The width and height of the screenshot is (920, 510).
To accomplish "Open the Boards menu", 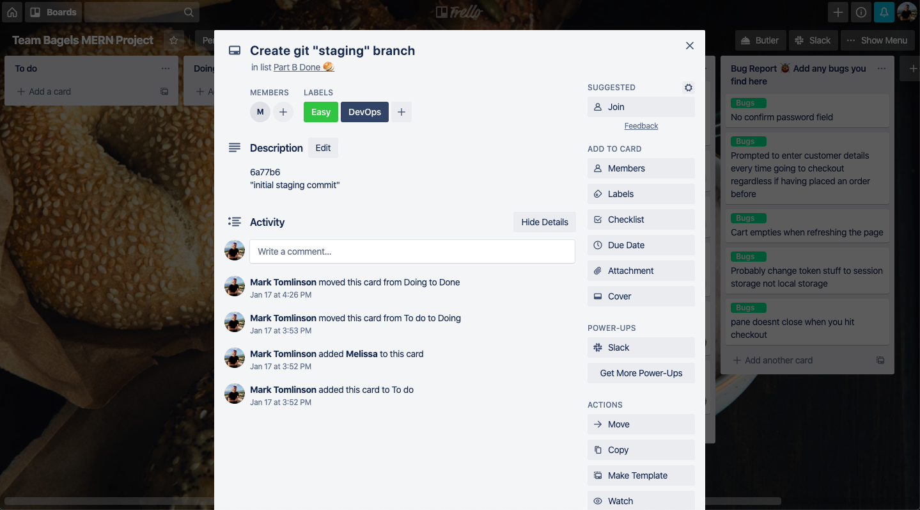I will click(54, 12).
